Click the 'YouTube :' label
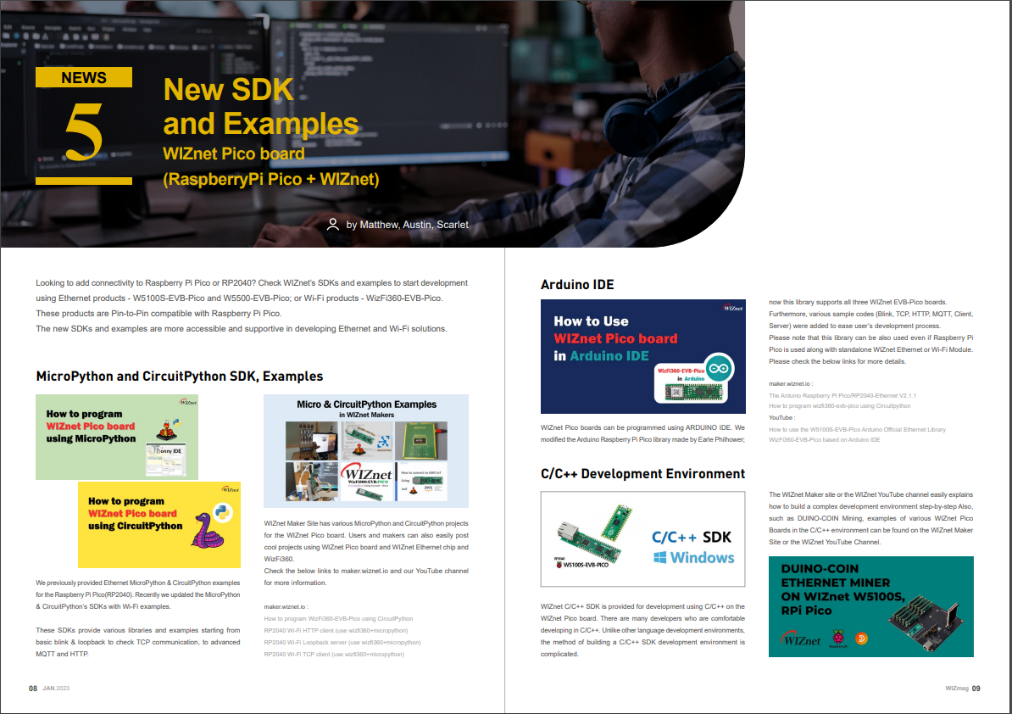The width and height of the screenshot is (1012, 714). pyautogui.click(x=781, y=418)
